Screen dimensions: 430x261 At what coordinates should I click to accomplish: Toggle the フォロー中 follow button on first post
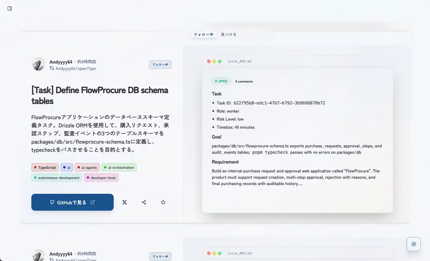[x=160, y=64]
